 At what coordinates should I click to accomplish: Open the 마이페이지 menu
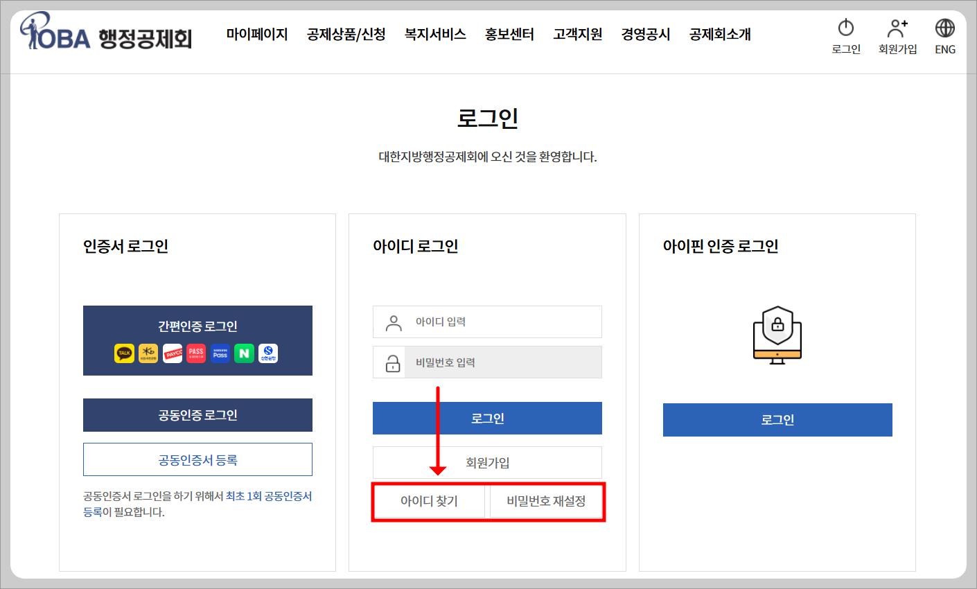click(258, 34)
